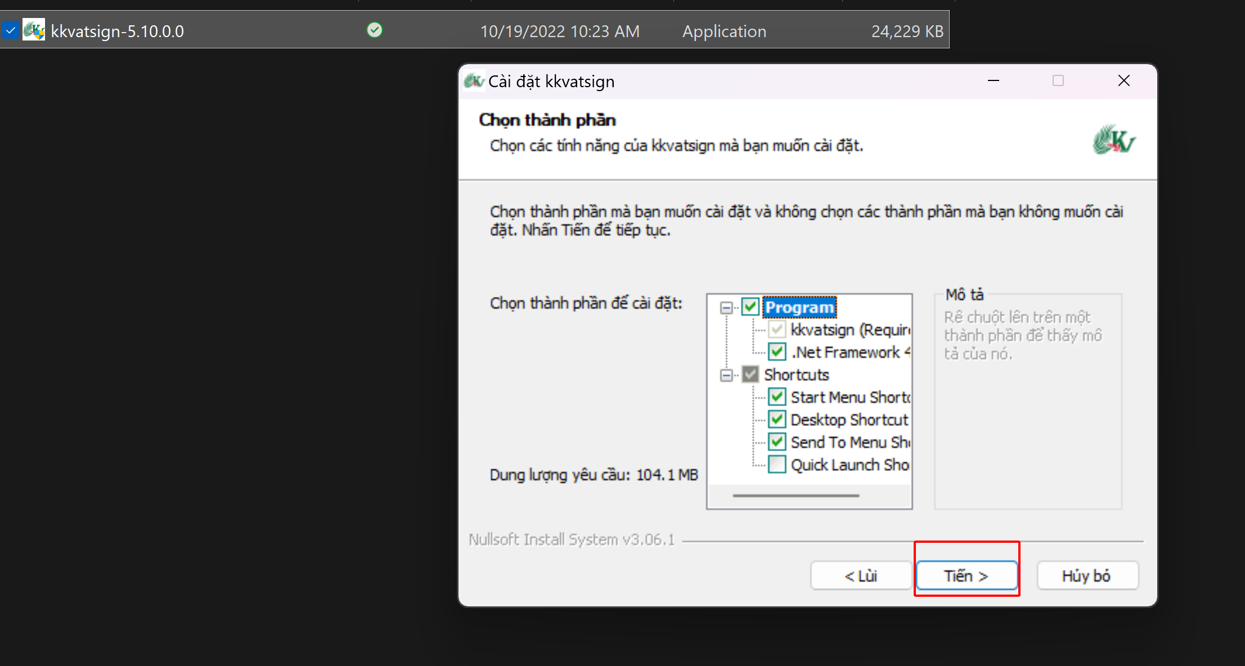1245x666 pixels.
Task: Click kkvatsign-5.10.0.0 application file icon
Action: (x=34, y=30)
